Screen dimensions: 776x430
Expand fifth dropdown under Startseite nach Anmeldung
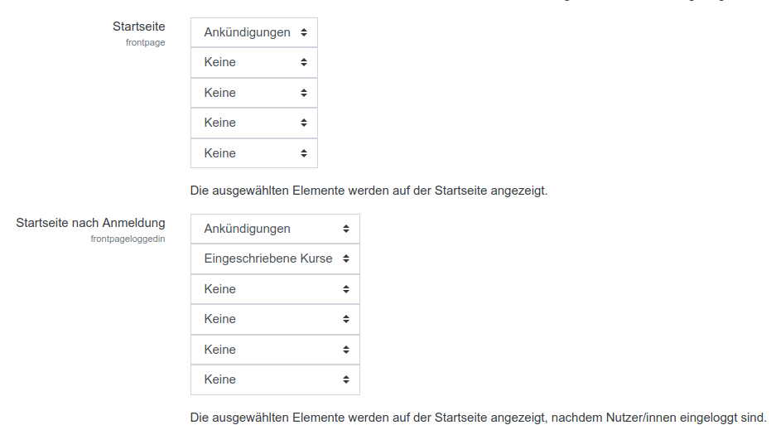[275, 350]
